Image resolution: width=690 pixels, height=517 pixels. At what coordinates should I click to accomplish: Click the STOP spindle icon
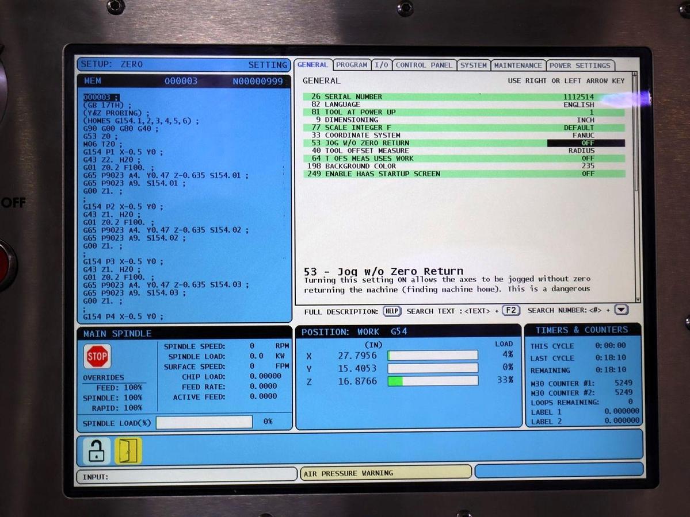(x=97, y=356)
